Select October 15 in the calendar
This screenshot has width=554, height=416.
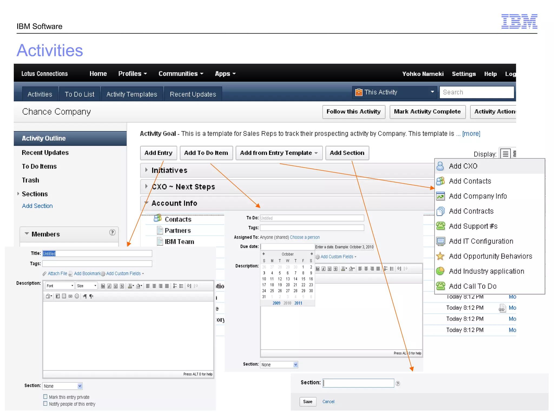click(303, 279)
